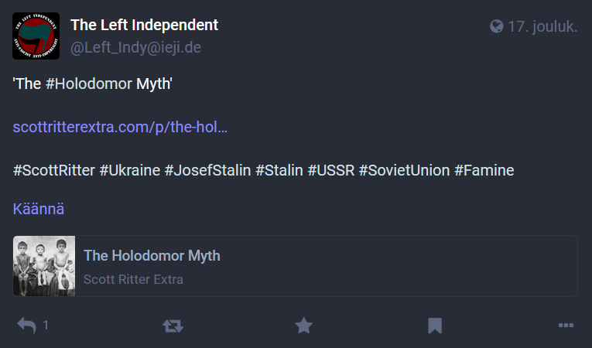Open the #Holodomor hashtag
The height and width of the screenshot is (348, 592).
89,84
